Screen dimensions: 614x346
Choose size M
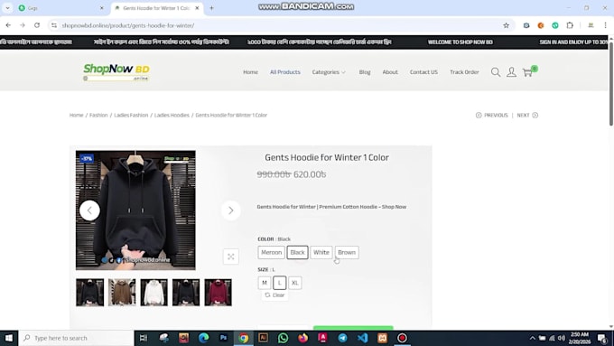click(265, 283)
